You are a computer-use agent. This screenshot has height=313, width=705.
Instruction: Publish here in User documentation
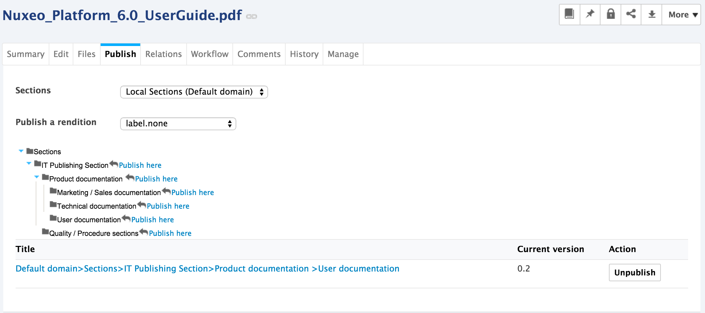click(x=153, y=220)
